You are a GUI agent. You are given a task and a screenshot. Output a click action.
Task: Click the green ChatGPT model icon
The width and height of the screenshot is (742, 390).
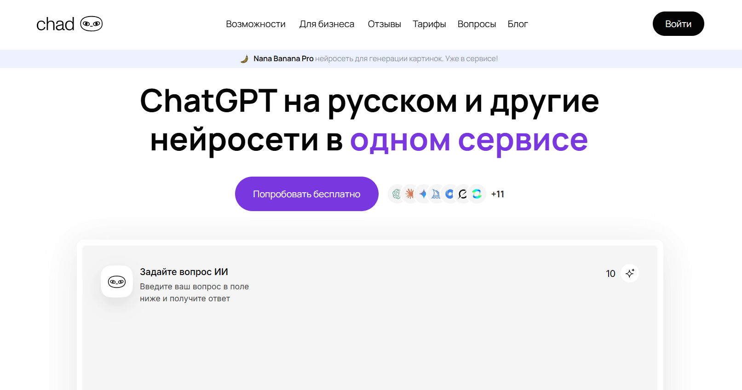[x=396, y=194]
